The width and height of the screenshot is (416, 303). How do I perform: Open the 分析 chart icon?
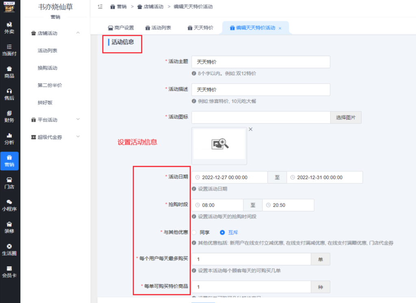pos(9,139)
